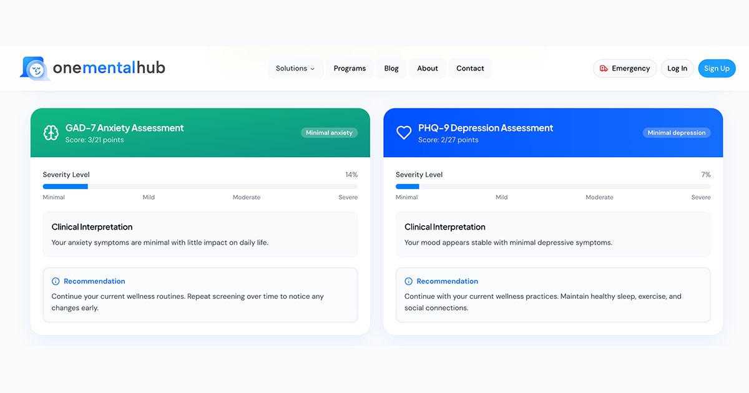Click the heart icon on PHQ-9 card
The image size is (749, 393).
point(404,133)
